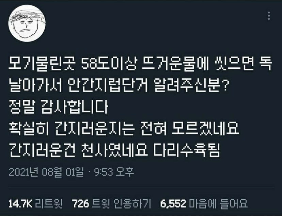Click the bold 726 quote count number
This screenshot has height=216, width=282.
(81, 204)
